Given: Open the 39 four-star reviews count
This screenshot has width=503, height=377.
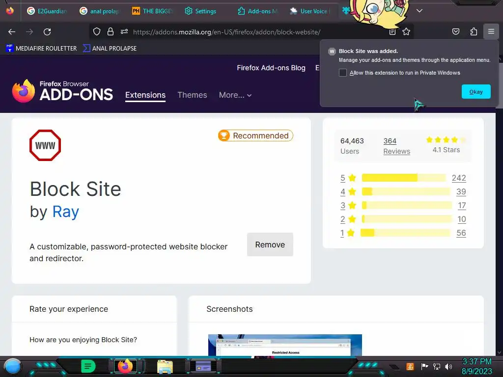Looking at the screenshot, I should [x=461, y=192].
